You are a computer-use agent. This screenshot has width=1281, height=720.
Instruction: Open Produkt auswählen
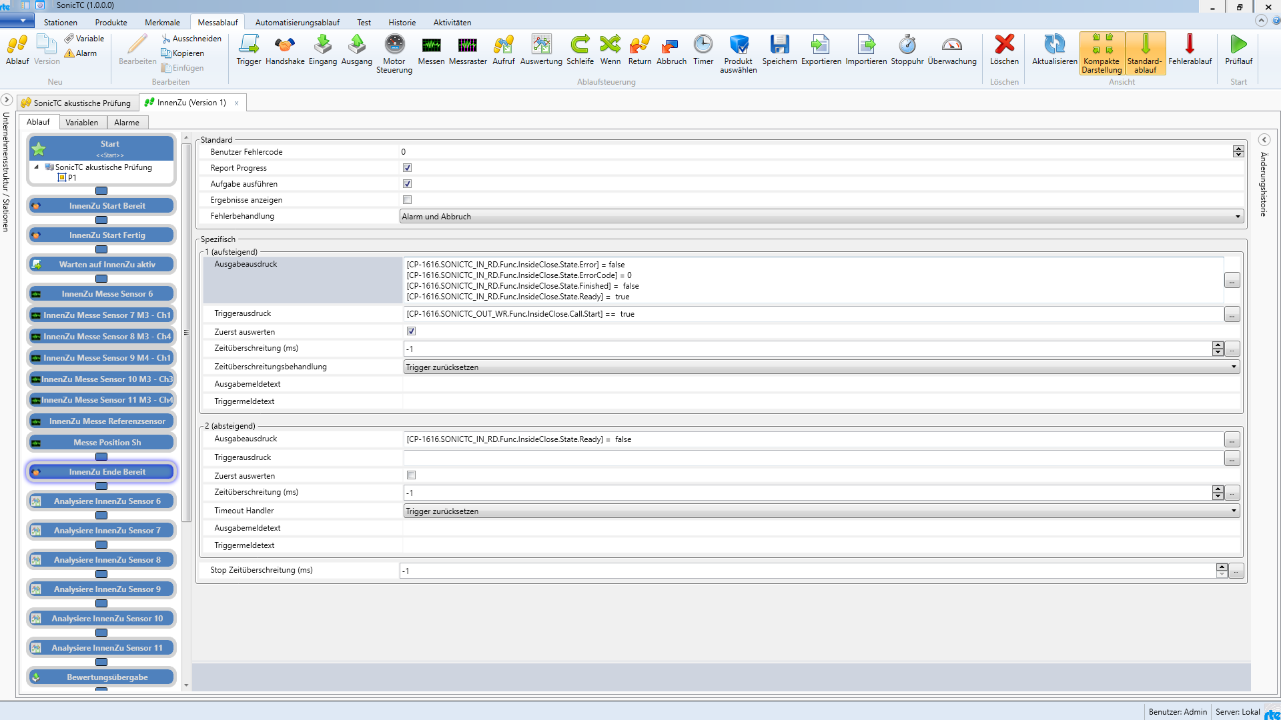pos(739,53)
